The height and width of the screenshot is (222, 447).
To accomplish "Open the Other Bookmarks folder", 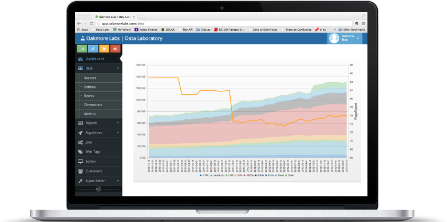I will (x=351, y=30).
